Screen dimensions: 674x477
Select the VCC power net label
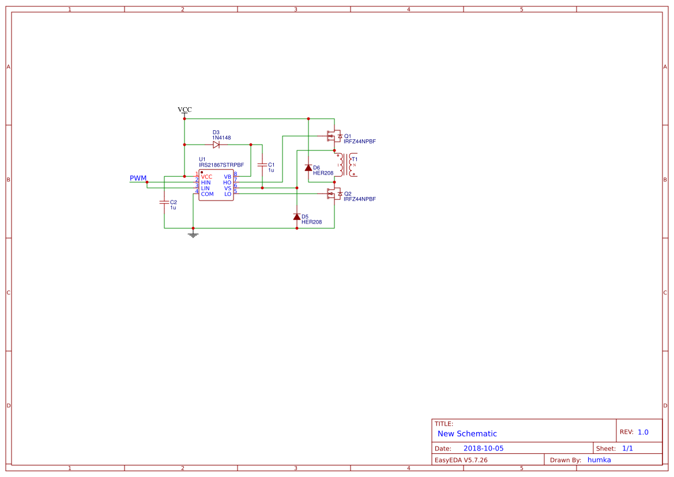click(x=184, y=109)
